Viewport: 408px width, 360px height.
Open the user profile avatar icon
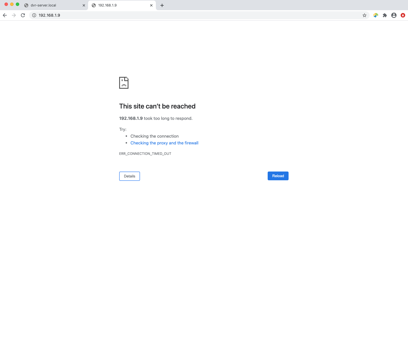click(x=394, y=15)
